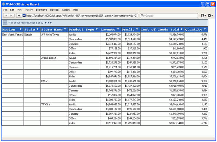217x142 pixels.
Task: Click the Quantity header label
Action: [x=194, y=30]
